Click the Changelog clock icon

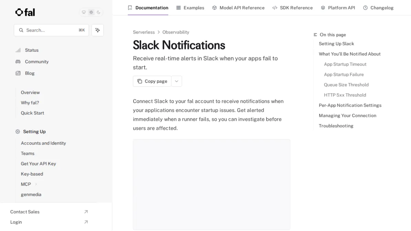tap(365, 8)
